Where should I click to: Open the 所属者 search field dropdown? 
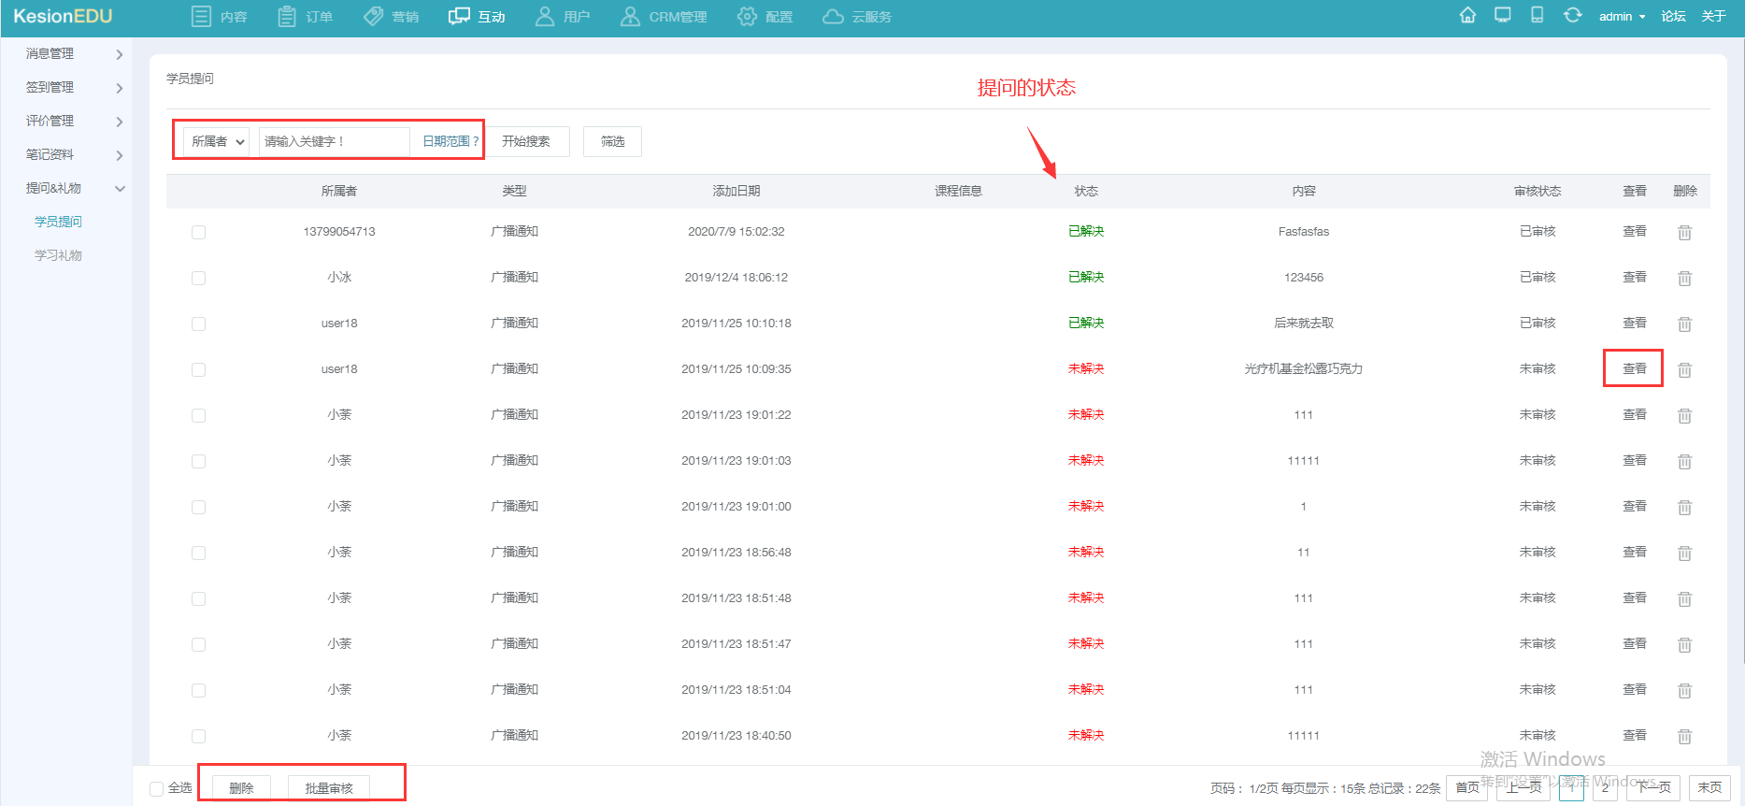(217, 142)
